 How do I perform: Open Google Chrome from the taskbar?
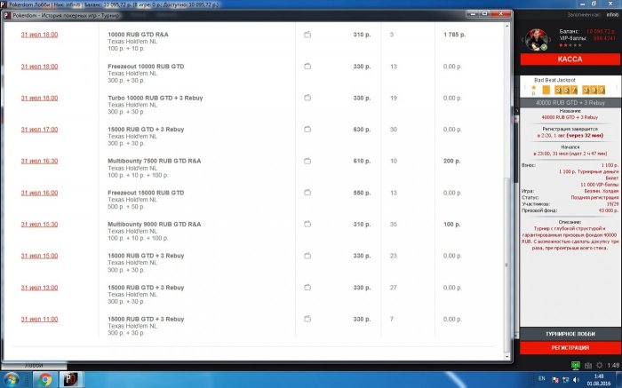pos(44,380)
